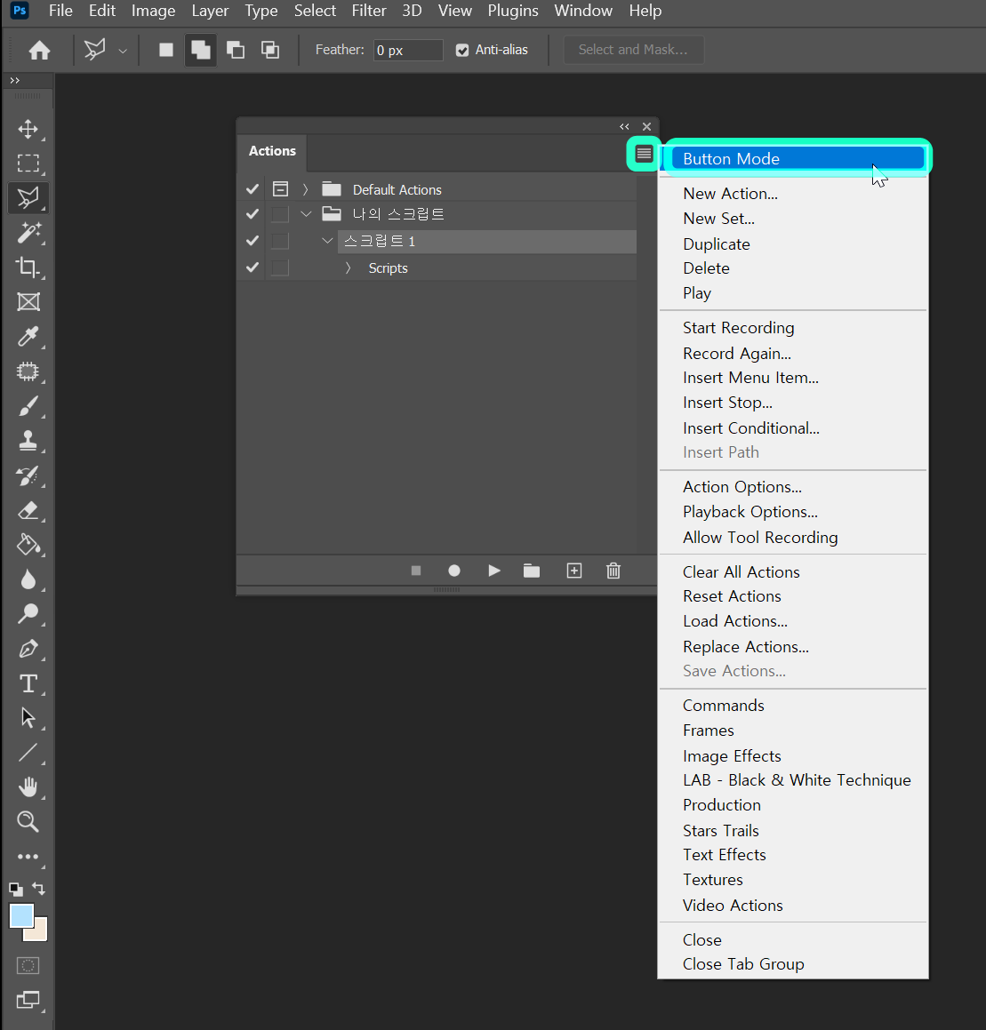Select the Blur tool
The width and height of the screenshot is (986, 1030).
(x=28, y=579)
